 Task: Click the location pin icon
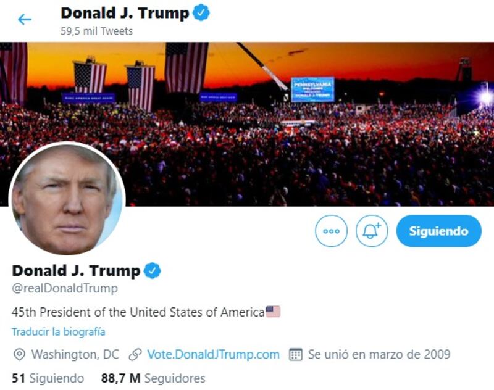coord(19,354)
